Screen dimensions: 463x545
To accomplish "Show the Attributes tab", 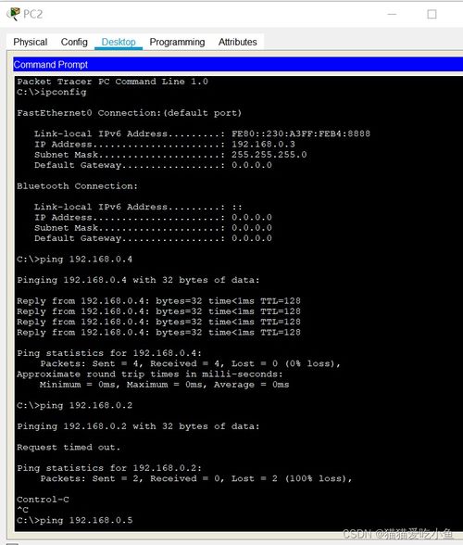I will (x=238, y=42).
